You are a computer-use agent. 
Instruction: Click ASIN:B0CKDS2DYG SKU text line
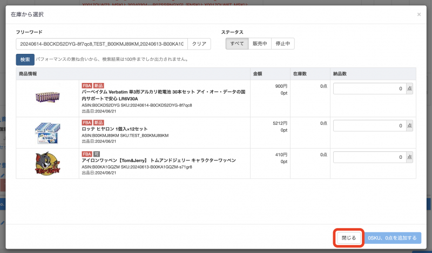tap(137, 105)
